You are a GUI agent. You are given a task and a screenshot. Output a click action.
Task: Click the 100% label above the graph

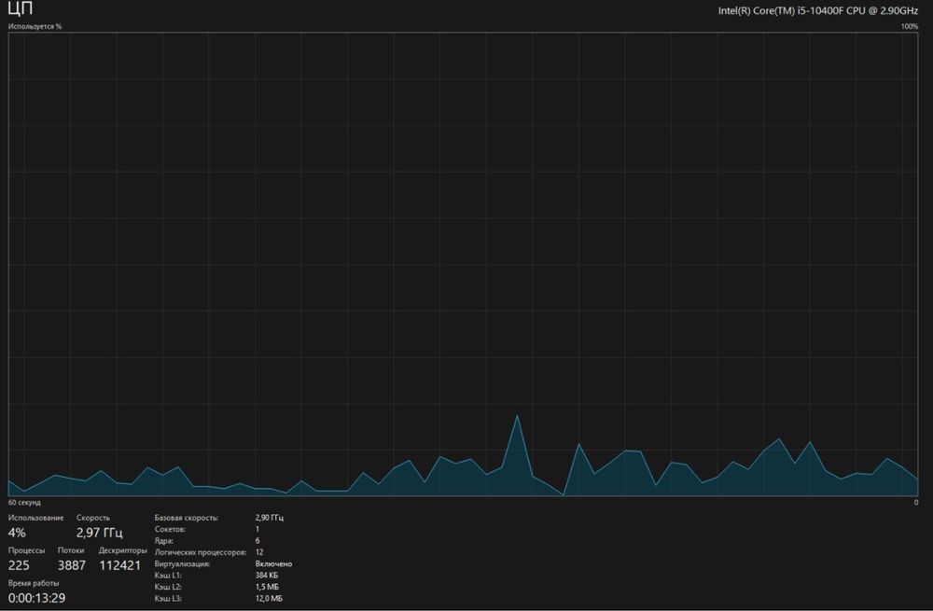click(x=909, y=27)
